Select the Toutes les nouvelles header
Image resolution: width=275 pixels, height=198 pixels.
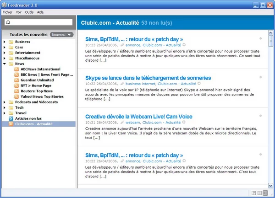click(x=28, y=35)
